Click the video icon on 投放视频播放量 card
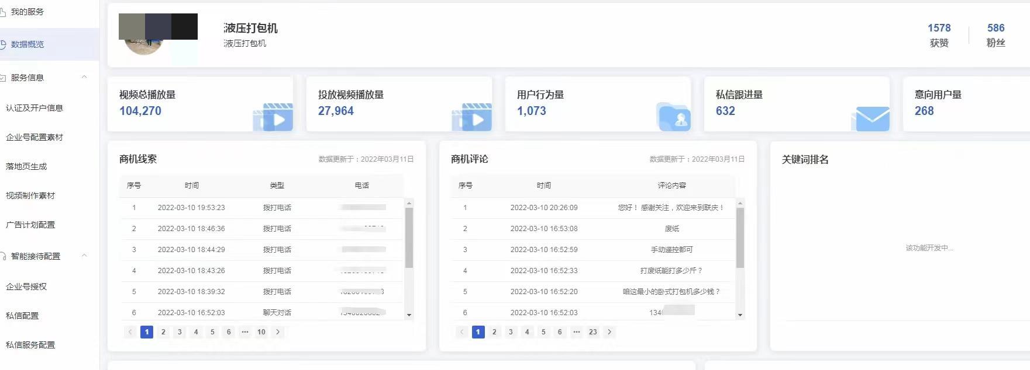 point(473,117)
